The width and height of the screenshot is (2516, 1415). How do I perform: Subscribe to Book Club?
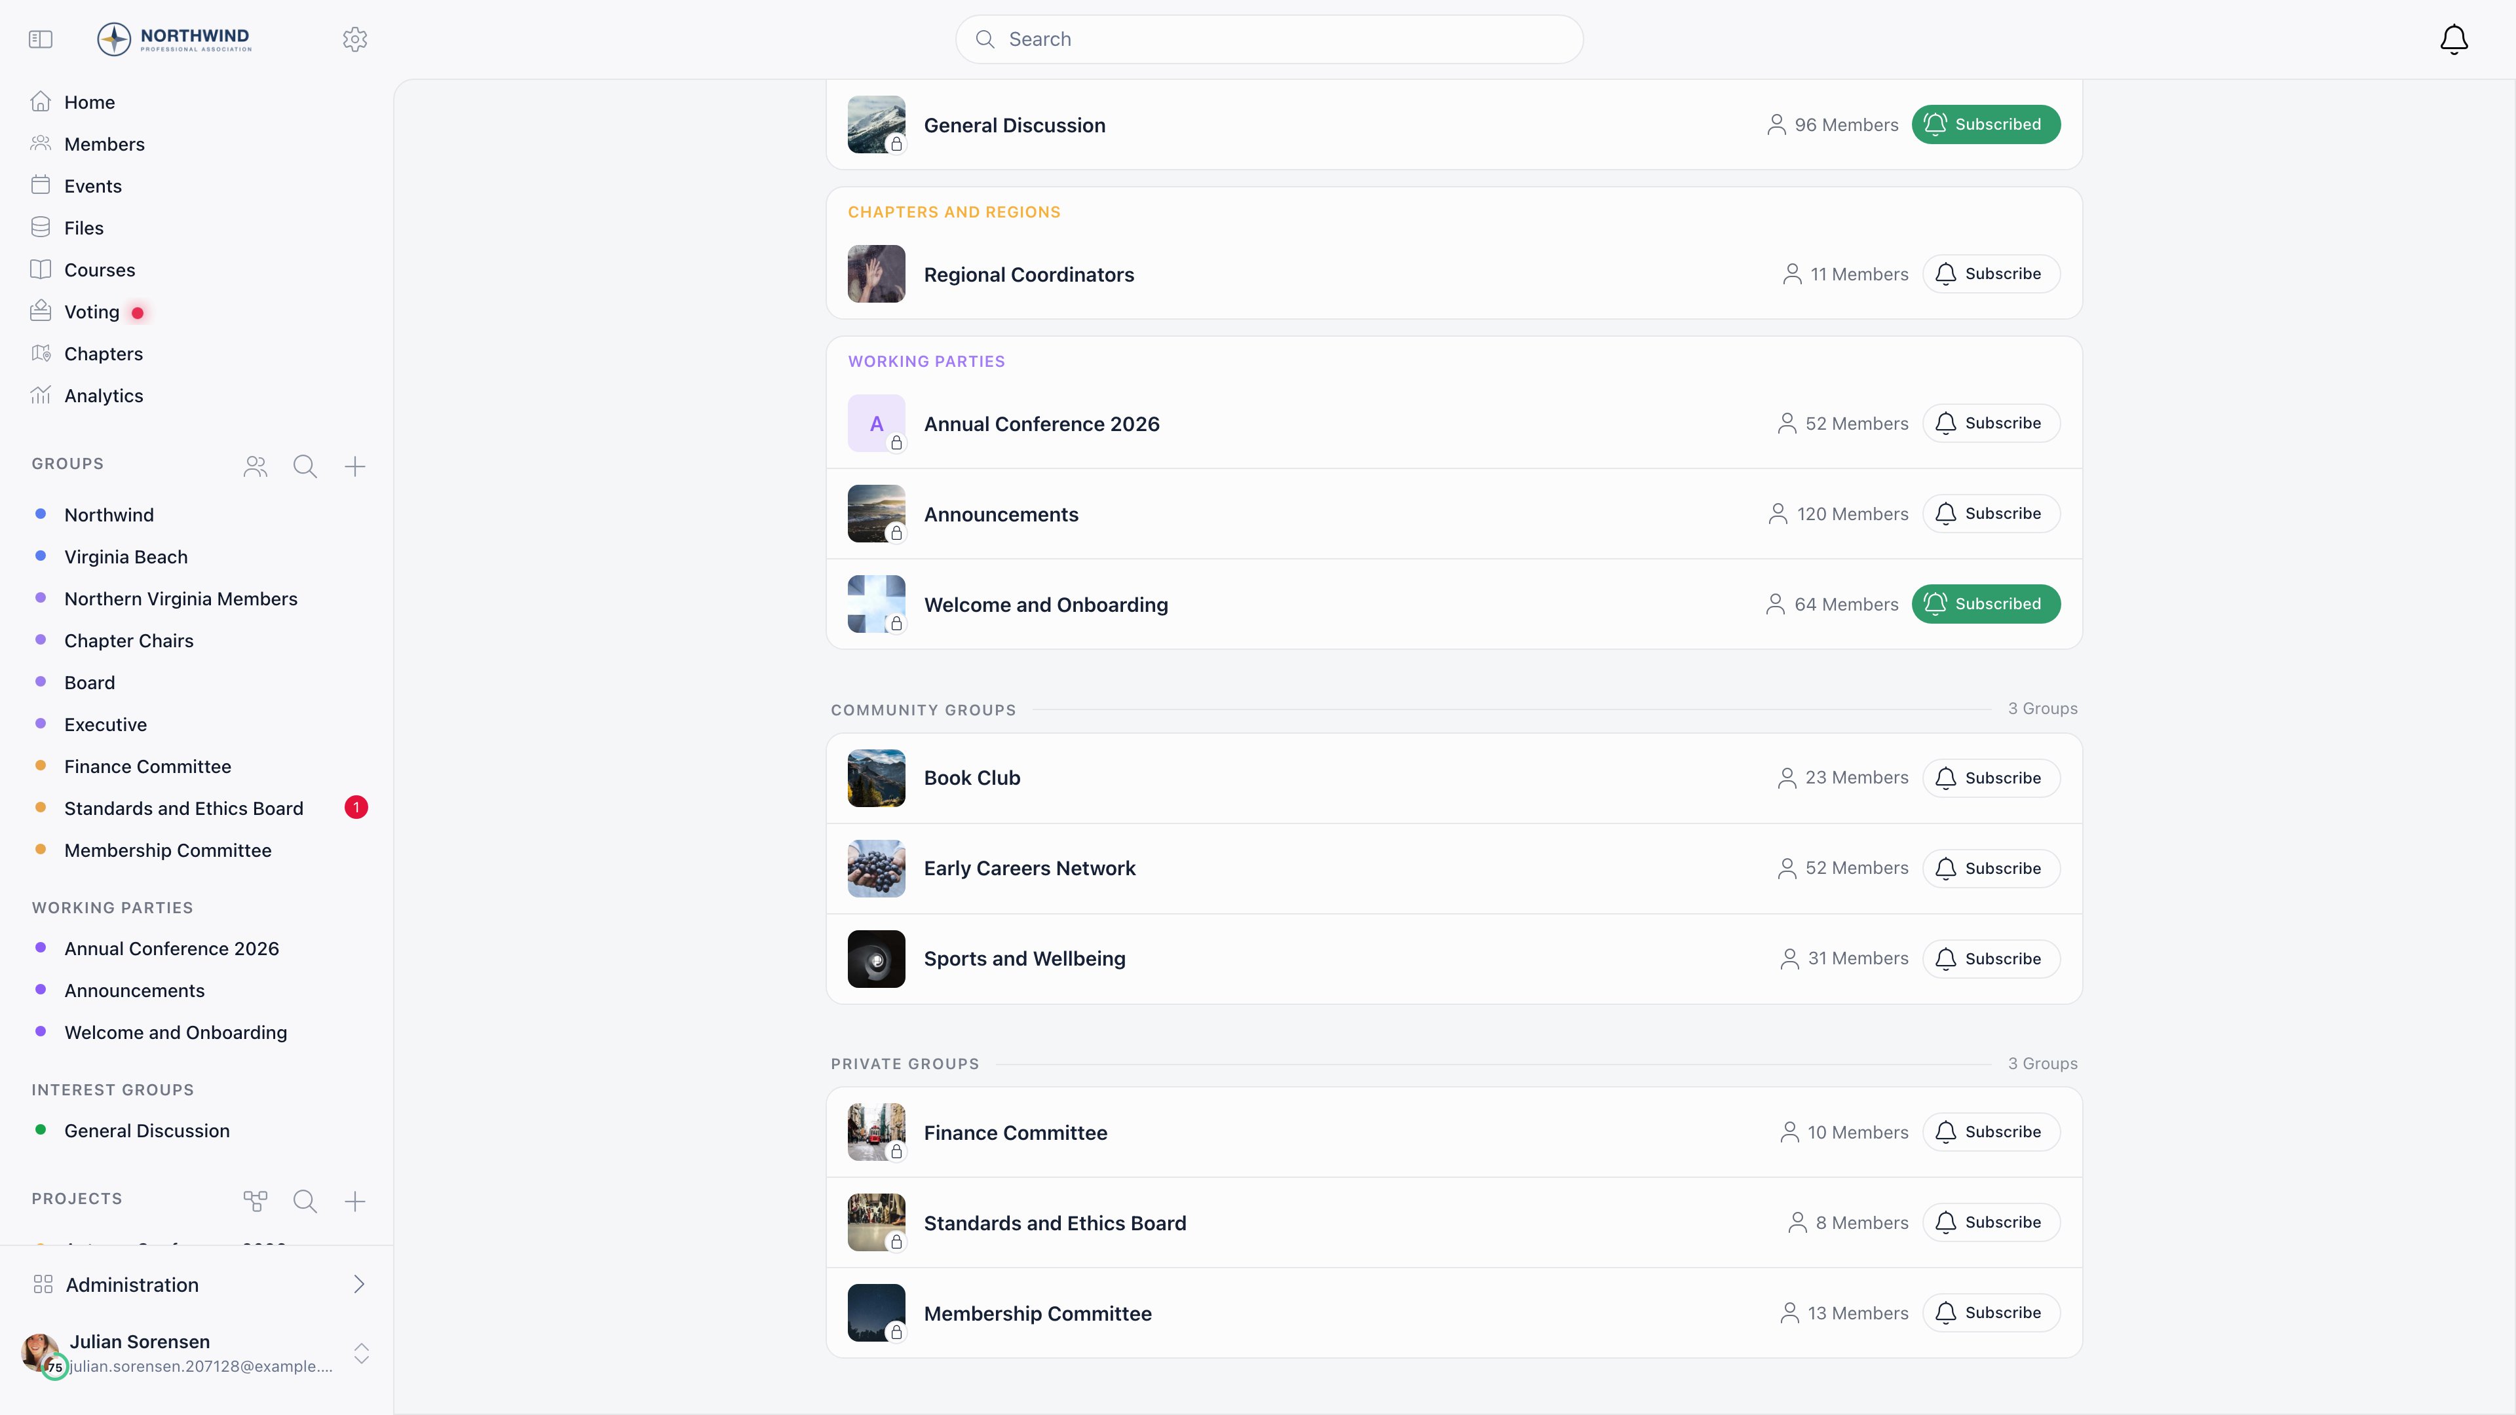tap(1991, 778)
